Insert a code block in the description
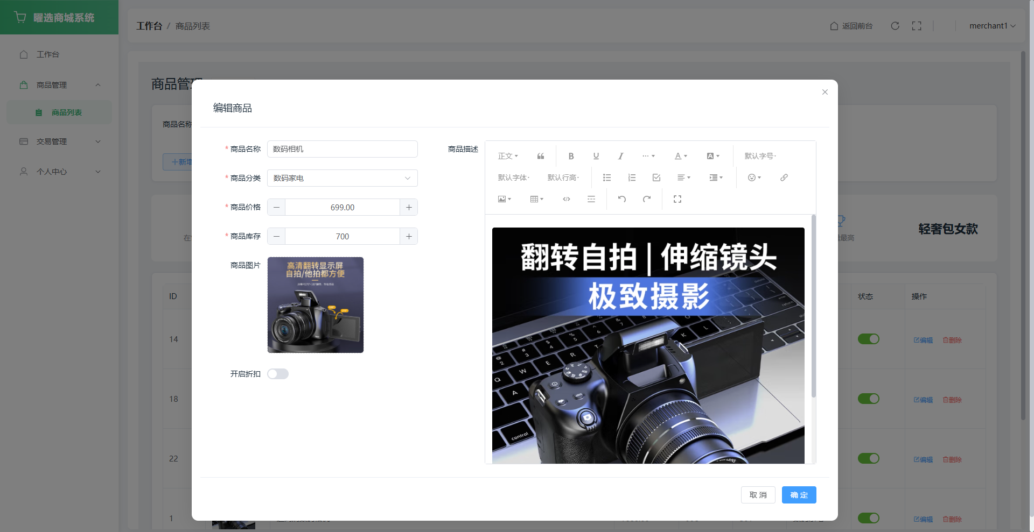 [x=566, y=199]
